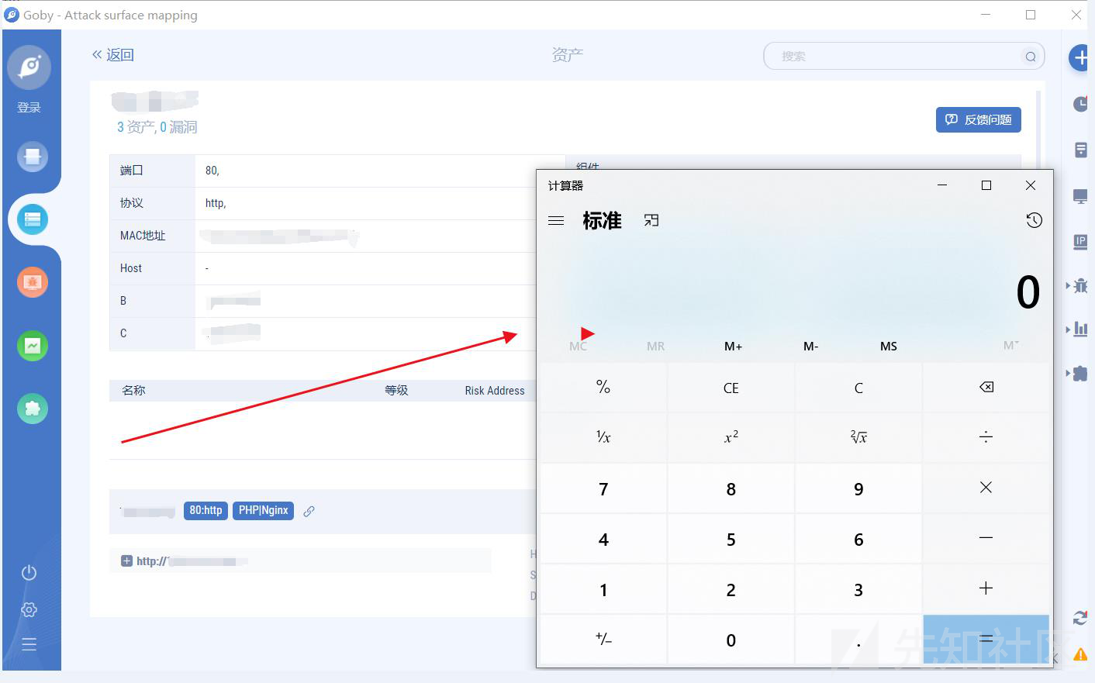
Task: Open the document icon in right panel
Action: coord(1080,150)
